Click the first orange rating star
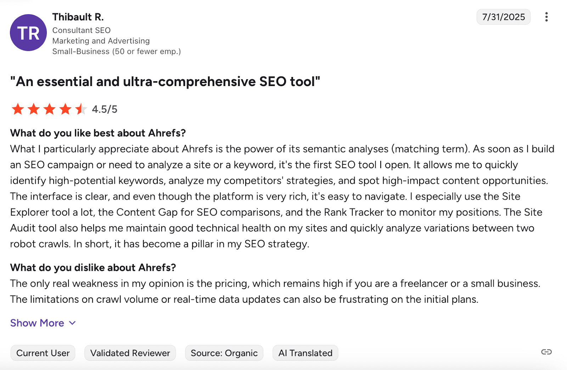567x370 pixels. click(18, 109)
